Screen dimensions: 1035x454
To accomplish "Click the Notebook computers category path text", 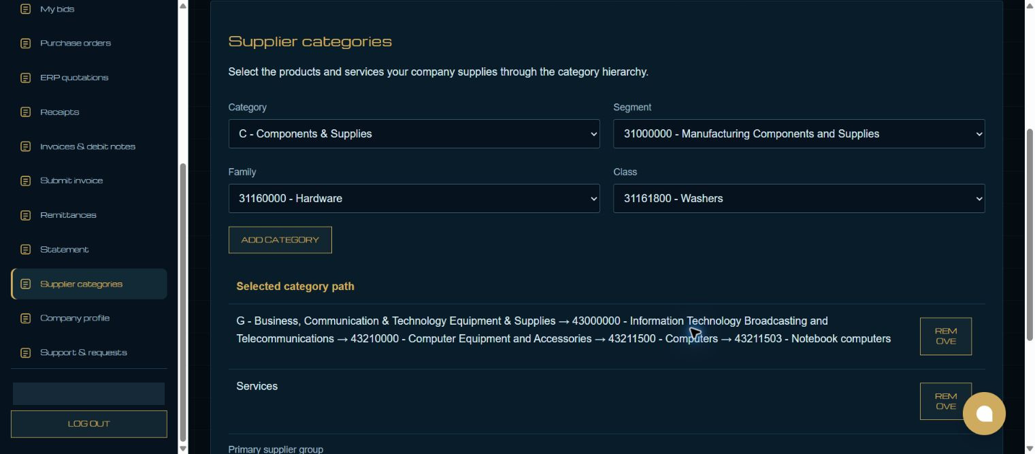I will pyautogui.click(x=563, y=329).
